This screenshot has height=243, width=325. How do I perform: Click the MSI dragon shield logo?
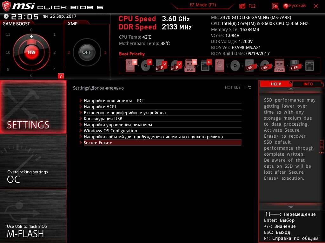coord(6,6)
